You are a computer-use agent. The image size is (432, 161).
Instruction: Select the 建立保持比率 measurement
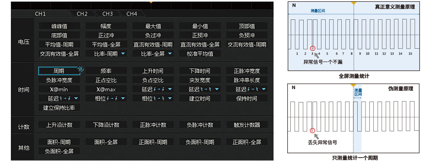60,108
